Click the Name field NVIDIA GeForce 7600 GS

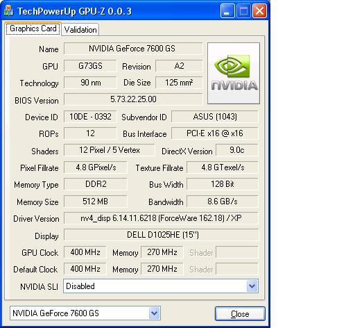pyautogui.click(x=133, y=49)
